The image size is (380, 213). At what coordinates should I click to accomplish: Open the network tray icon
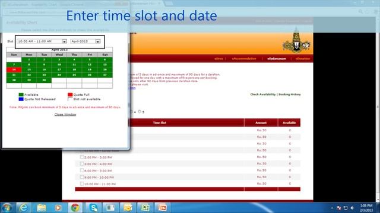[x=346, y=208]
